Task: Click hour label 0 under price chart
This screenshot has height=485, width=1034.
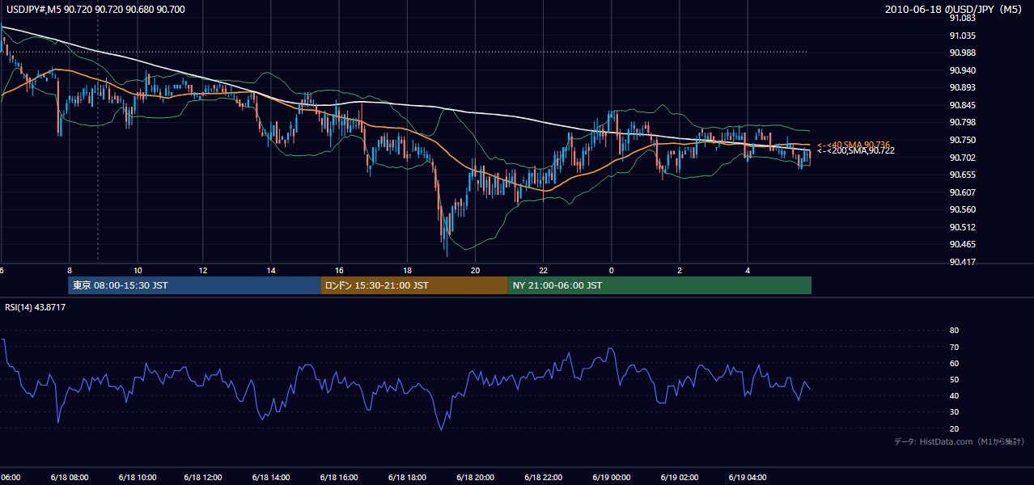Action: 612,270
